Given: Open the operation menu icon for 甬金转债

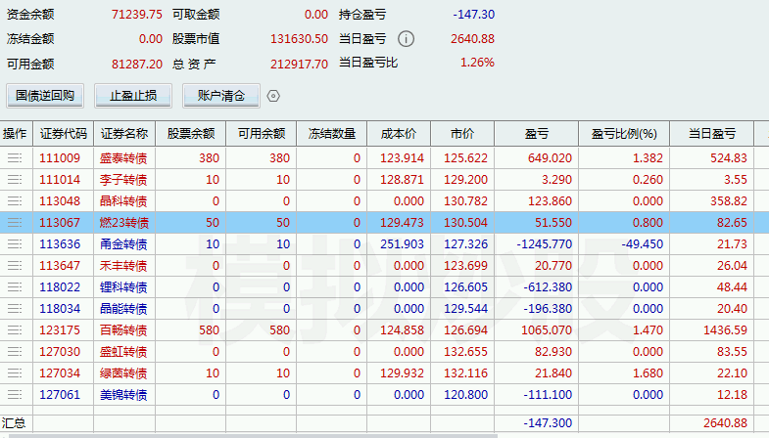Looking at the screenshot, I should pos(15,244).
